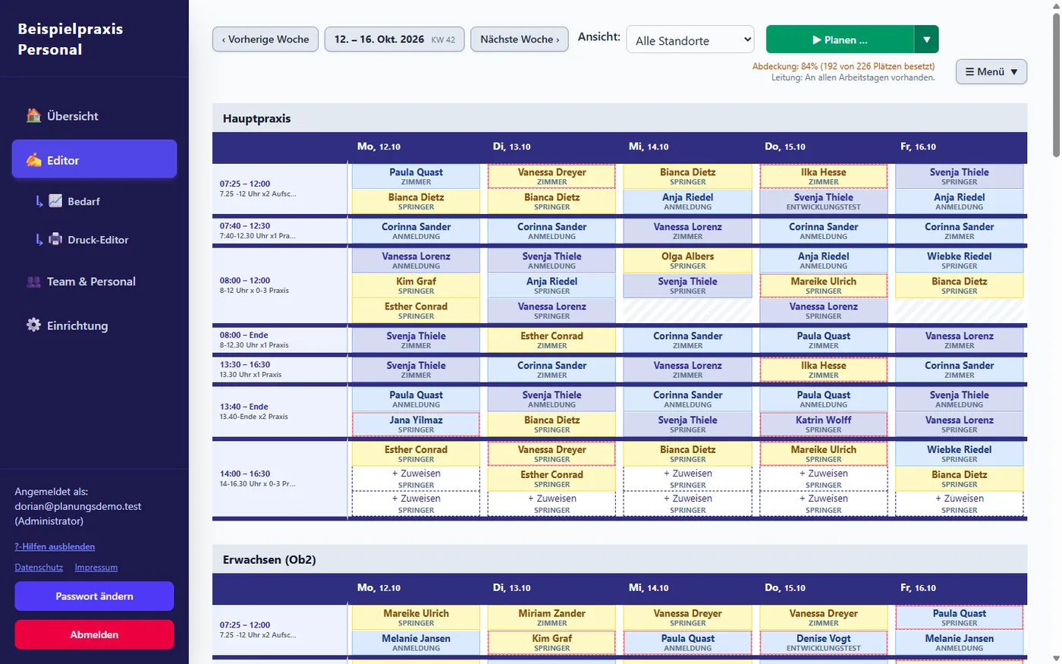Viewport: 1062px width, 664px height.
Task: Select Kim Graf Springer on Monday 08:00
Action: click(x=416, y=285)
